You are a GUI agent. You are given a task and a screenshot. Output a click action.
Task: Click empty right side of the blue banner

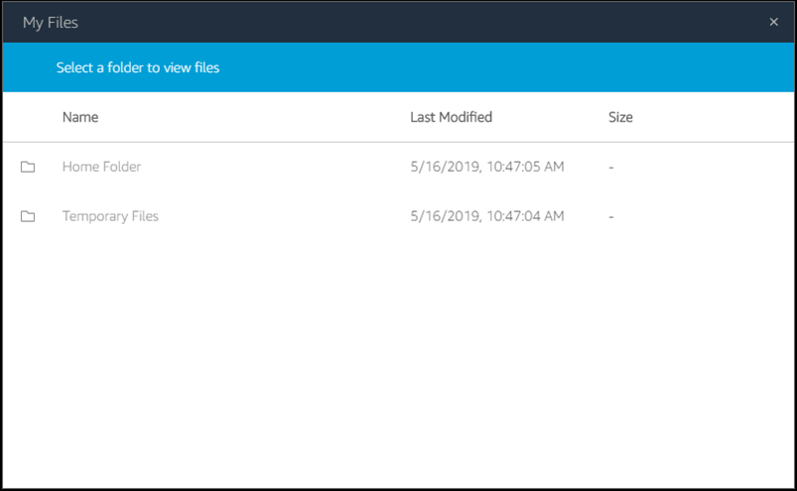(x=596, y=67)
